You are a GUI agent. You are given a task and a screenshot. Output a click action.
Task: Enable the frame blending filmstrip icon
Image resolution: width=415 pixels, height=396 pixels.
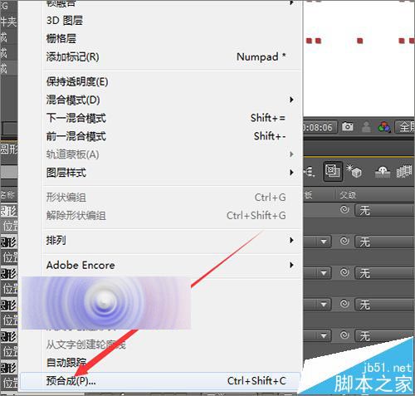[404, 172]
